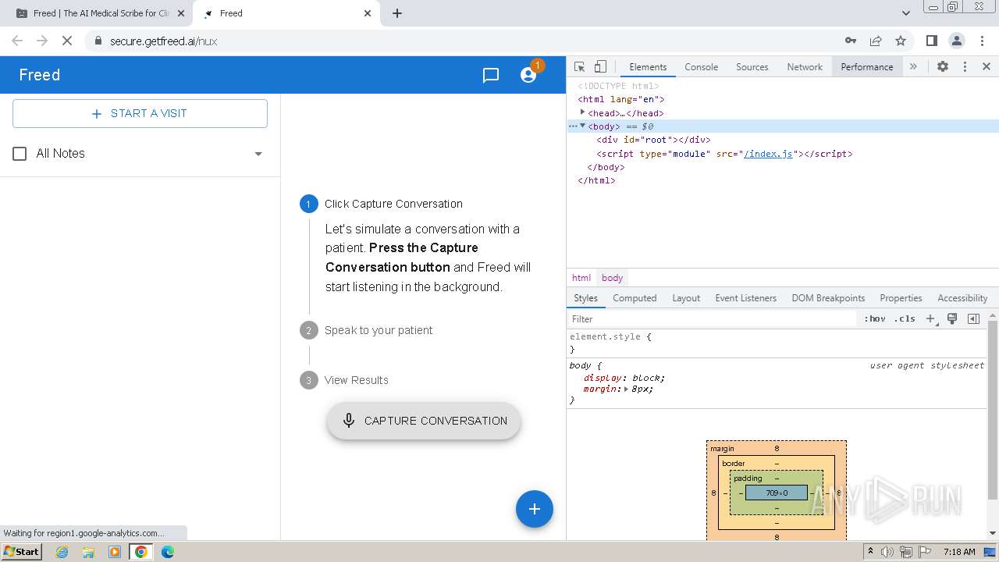Select body breadcrumb in DevTools
Viewport: 999px width, 562px height.
613,278
